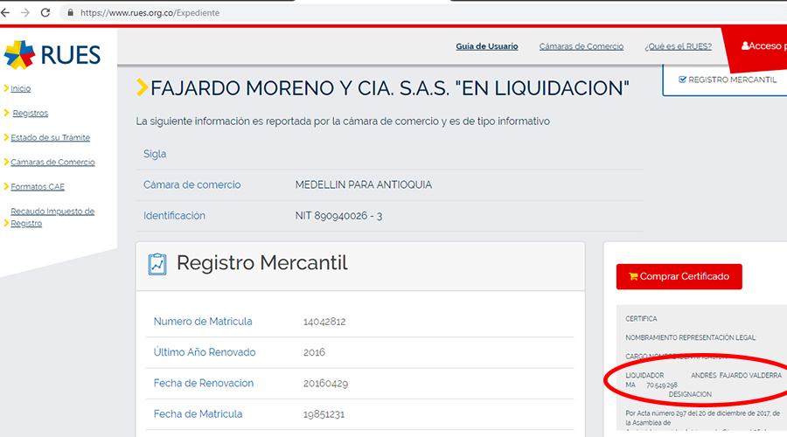This screenshot has height=437, width=787.
Task: Click the browser forward arrow
Action: pyautogui.click(x=25, y=12)
